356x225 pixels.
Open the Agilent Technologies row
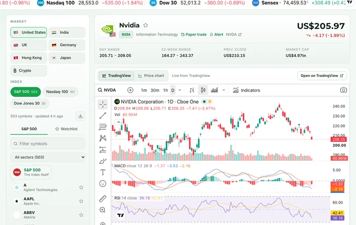pyautogui.click(x=47, y=187)
